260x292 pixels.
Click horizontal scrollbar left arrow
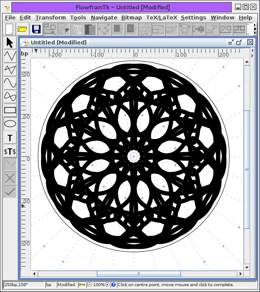tap(34, 274)
